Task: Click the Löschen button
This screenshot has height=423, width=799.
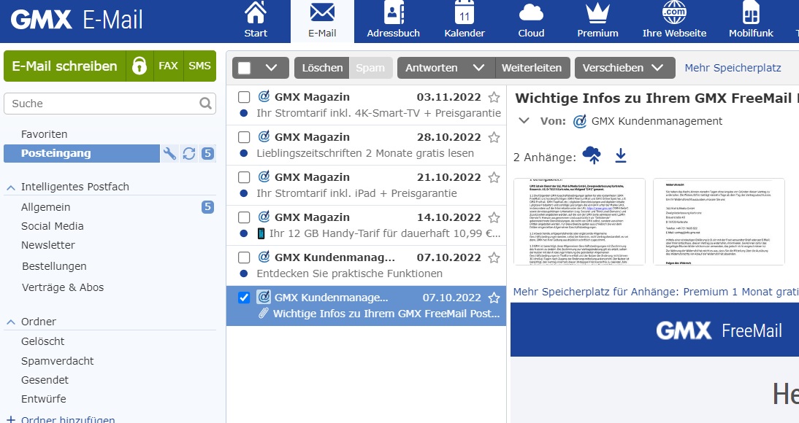Action: [322, 68]
